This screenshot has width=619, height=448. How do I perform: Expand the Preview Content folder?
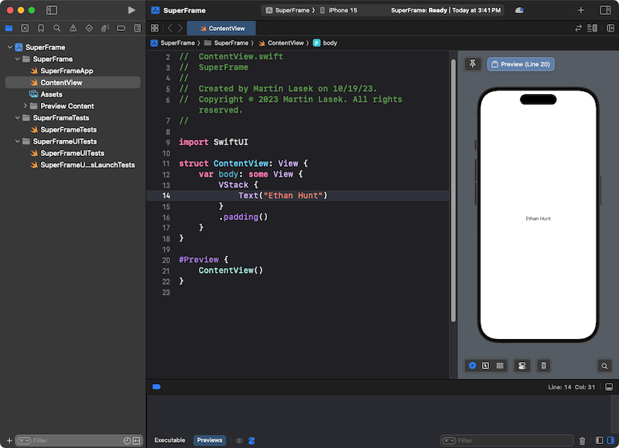25,106
